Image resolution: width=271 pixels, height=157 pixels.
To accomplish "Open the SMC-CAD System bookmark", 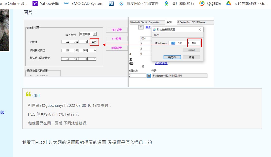I will [84, 3].
